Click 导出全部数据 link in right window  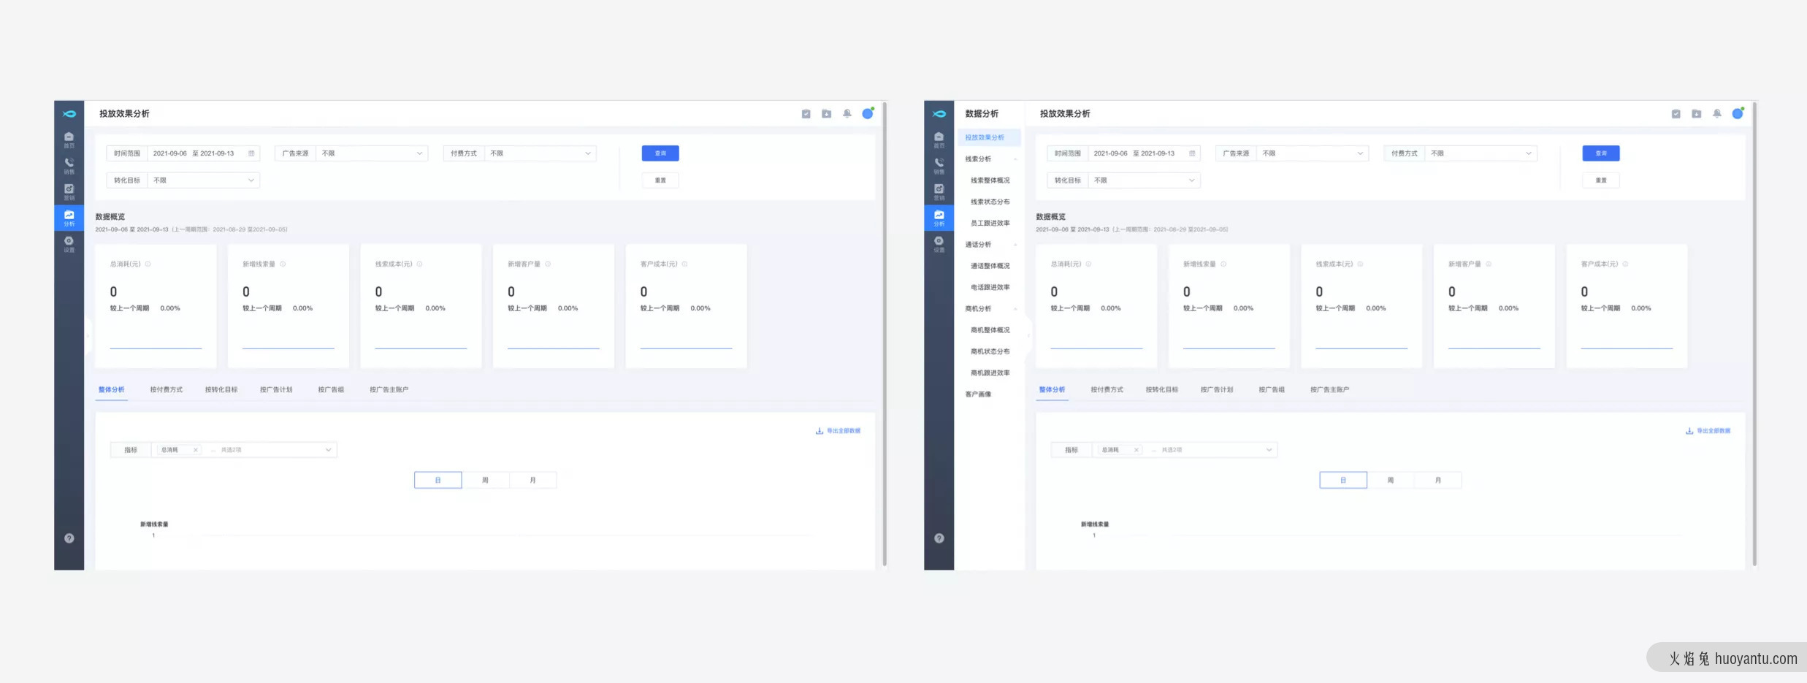[x=1708, y=431]
